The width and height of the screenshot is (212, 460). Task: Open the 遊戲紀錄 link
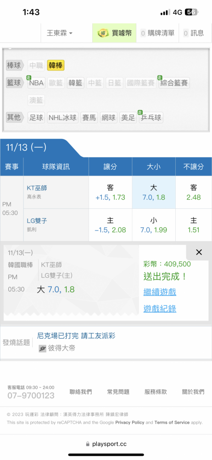160,308
